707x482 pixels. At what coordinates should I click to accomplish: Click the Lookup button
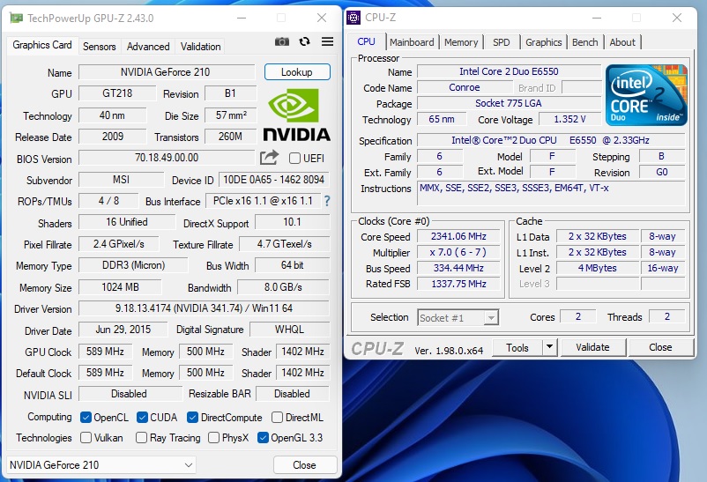(297, 72)
